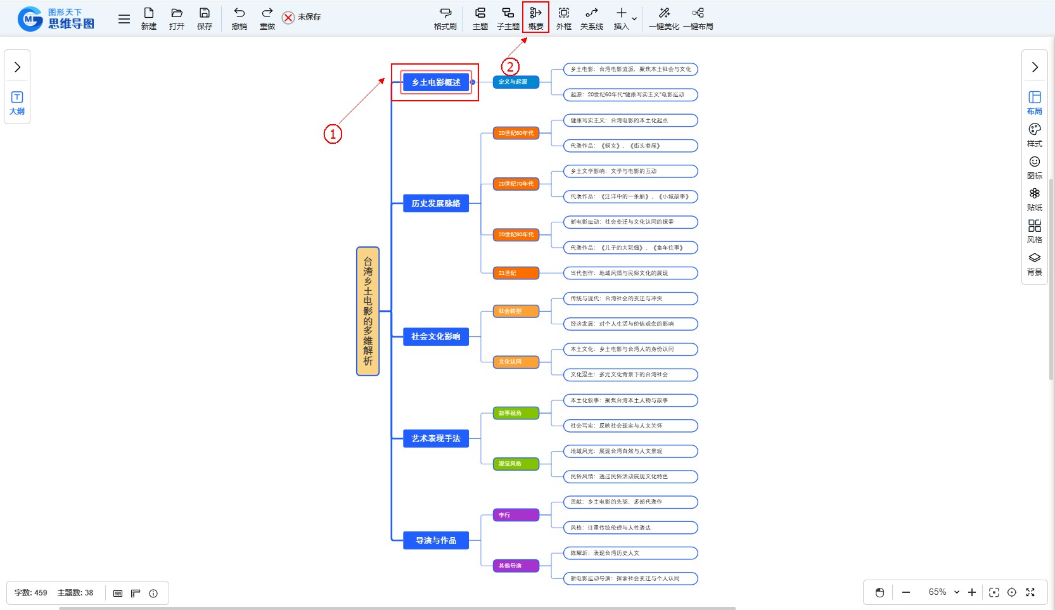The width and height of the screenshot is (1055, 610).
Task: Click the 保存 save button
Action: pos(204,18)
